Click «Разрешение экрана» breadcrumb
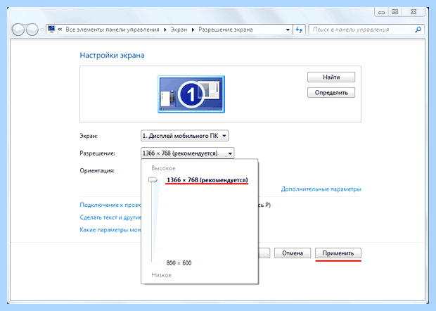This screenshot has height=311, width=436. (x=226, y=30)
